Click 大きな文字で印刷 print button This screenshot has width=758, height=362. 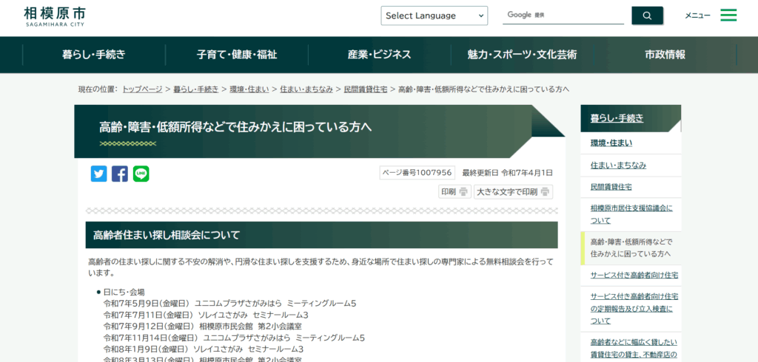513,192
